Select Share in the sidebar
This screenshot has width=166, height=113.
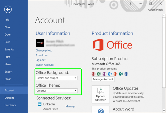[x=8, y=64]
